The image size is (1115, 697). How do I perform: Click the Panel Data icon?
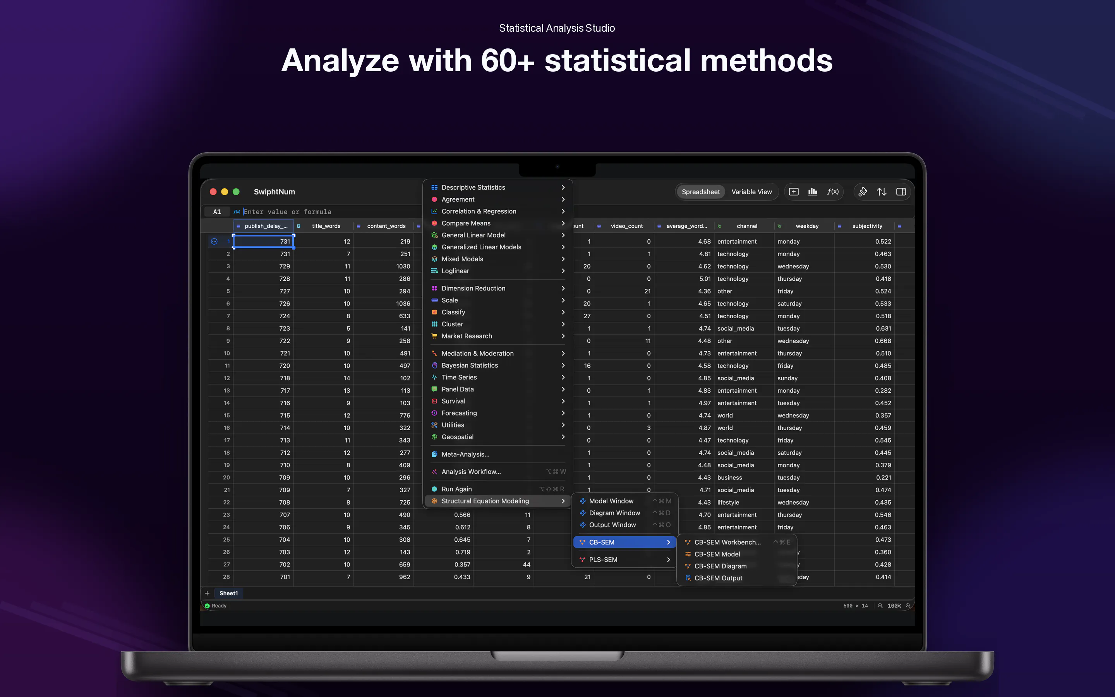pyautogui.click(x=434, y=389)
